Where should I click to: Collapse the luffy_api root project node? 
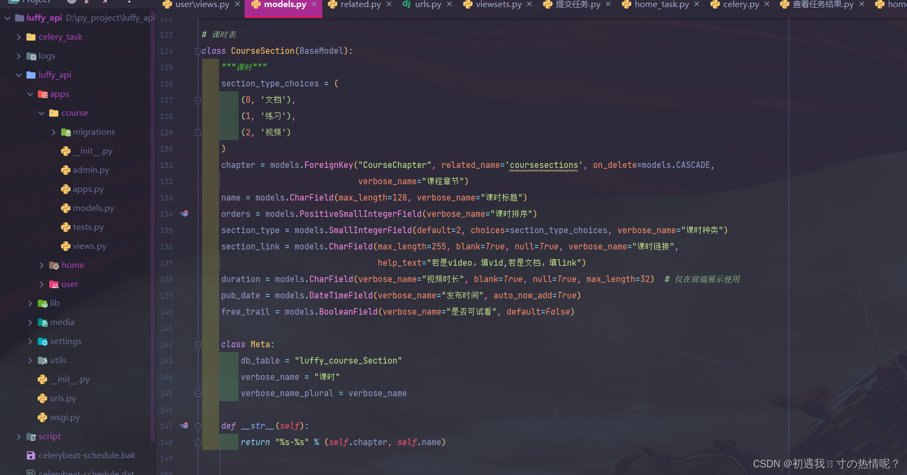click(x=7, y=18)
